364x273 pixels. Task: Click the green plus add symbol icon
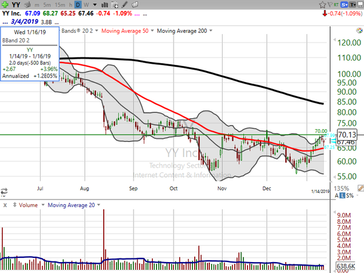[x=5, y=4]
